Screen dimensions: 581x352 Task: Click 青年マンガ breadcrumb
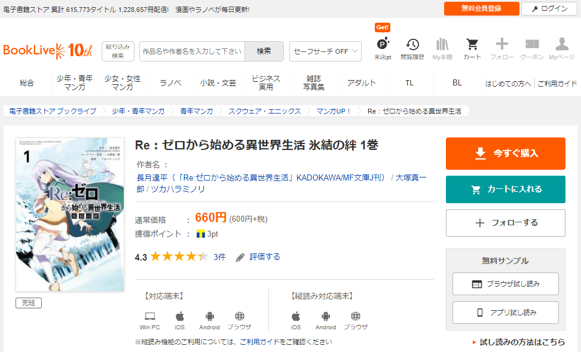pos(197,111)
